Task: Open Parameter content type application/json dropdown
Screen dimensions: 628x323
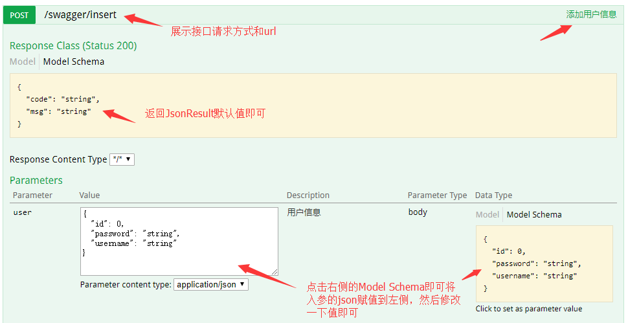Action: point(211,285)
